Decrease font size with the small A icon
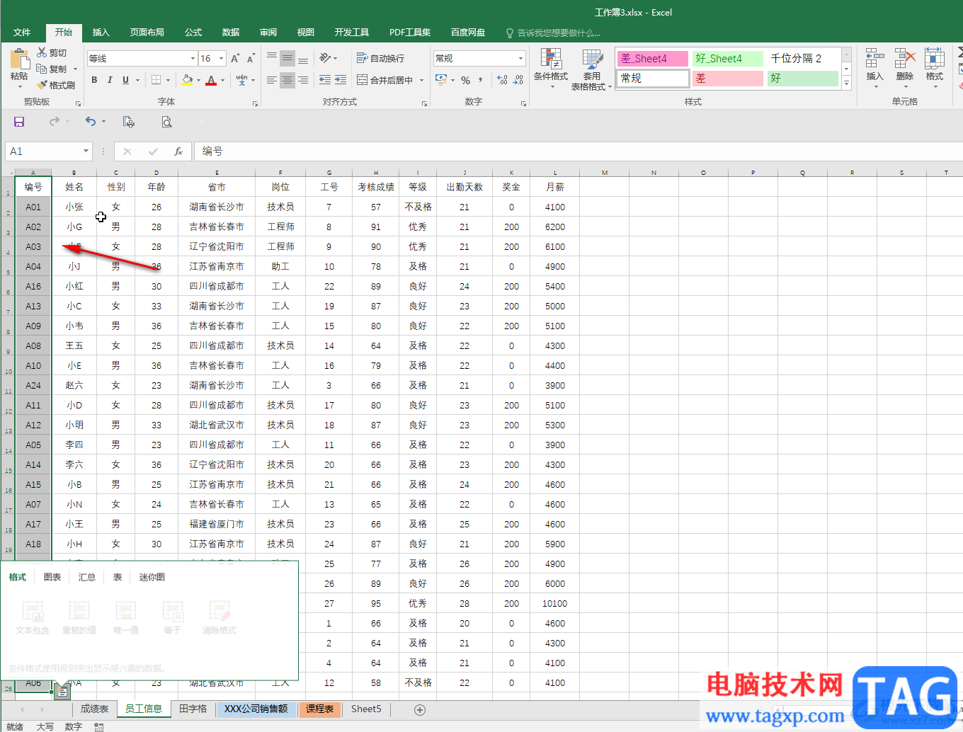Viewport: 963px width, 732px height. click(x=252, y=58)
